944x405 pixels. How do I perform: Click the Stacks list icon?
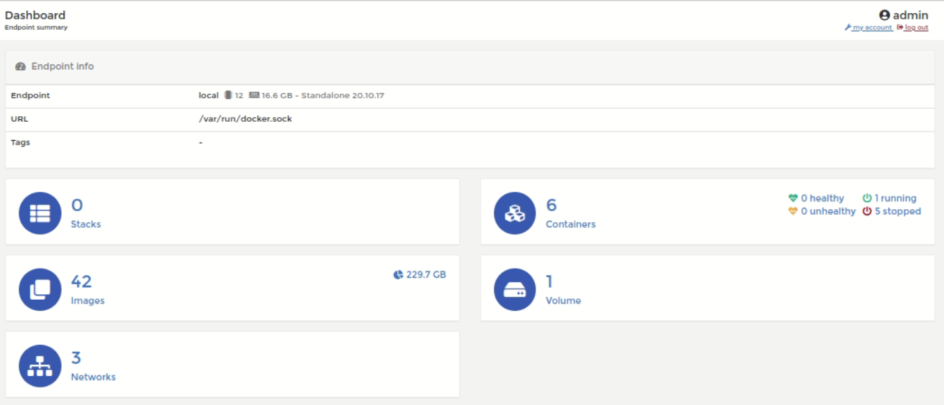click(x=40, y=213)
